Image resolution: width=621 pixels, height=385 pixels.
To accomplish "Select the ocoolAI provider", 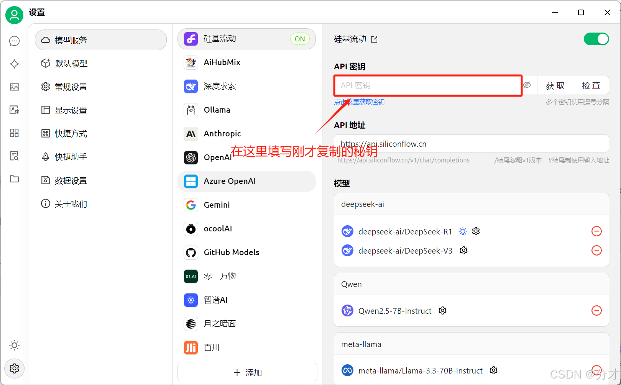I will point(246,229).
